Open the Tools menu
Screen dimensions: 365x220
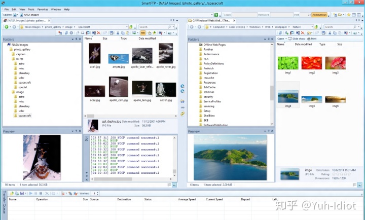pyautogui.click(x=31, y=9)
